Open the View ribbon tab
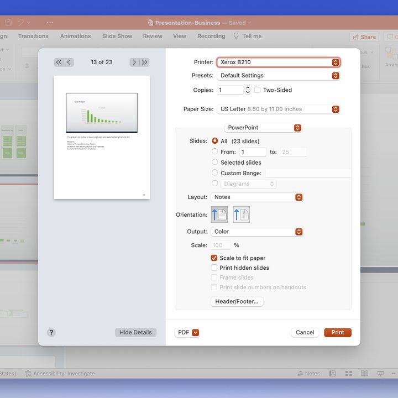The image size is (398, 398). (x=180, y=36)
